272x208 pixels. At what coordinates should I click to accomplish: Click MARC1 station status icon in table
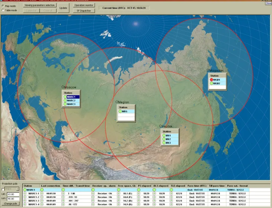click(25, 190)
